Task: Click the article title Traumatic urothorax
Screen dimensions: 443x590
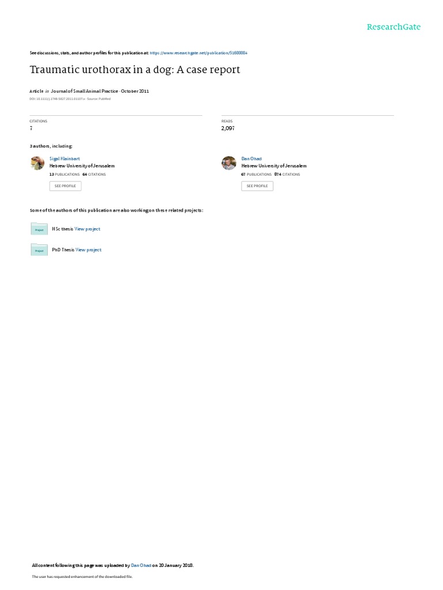Action: pyautogui.click(x=135, y=70)
